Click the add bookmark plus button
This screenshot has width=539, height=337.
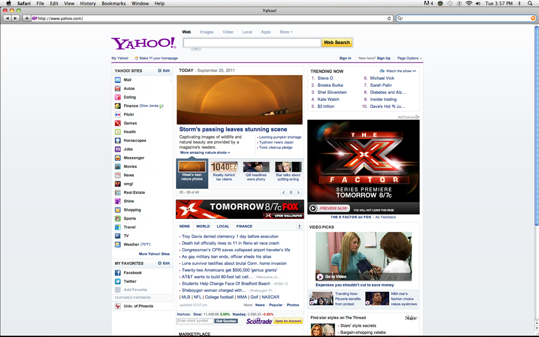tap(27, 18)
